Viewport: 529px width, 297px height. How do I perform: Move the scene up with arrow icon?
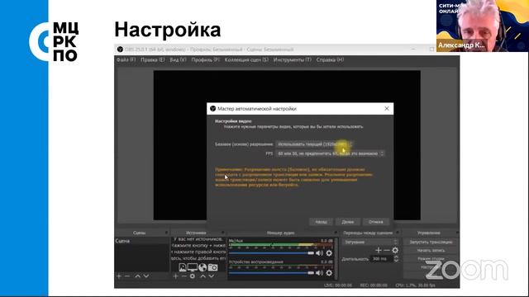tap(138, 276)
